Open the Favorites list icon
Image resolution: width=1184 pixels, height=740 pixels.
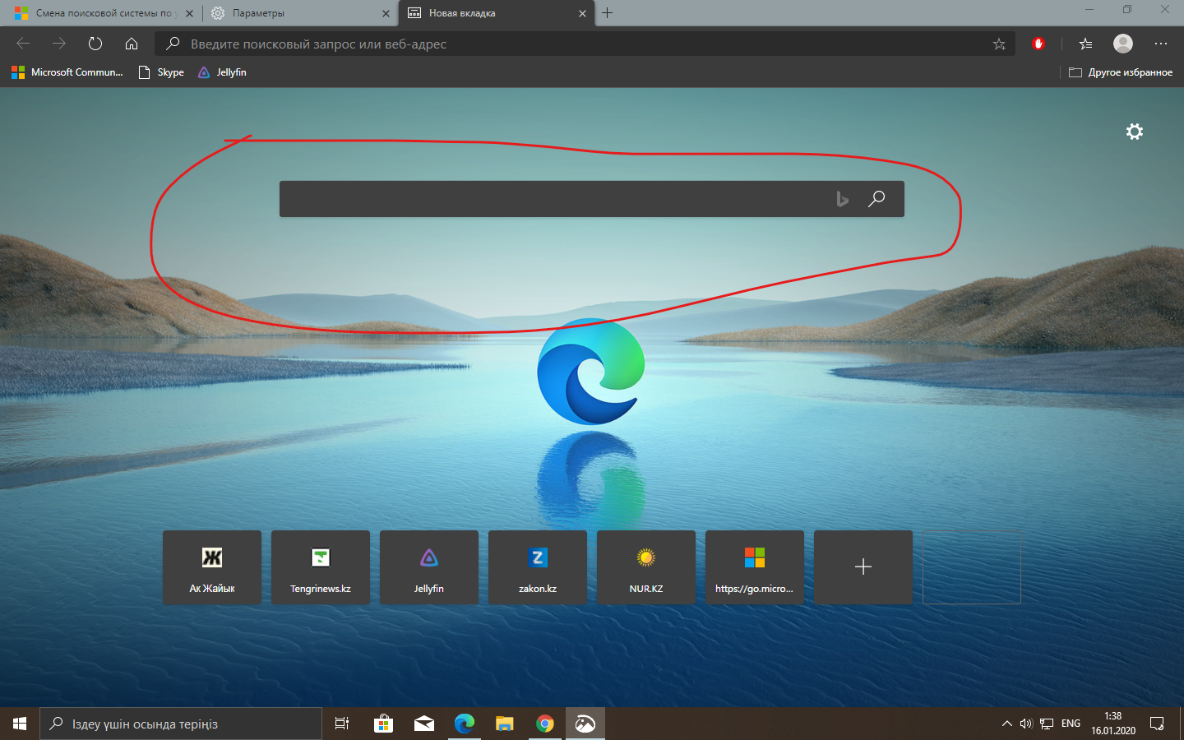[x=1085, y=44]
